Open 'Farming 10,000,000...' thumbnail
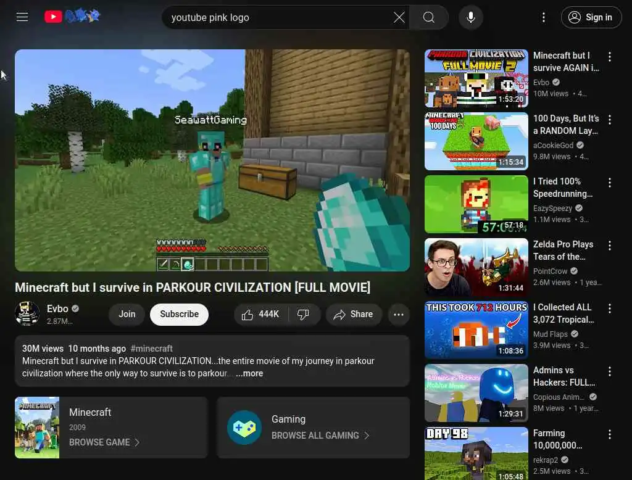 476,453
